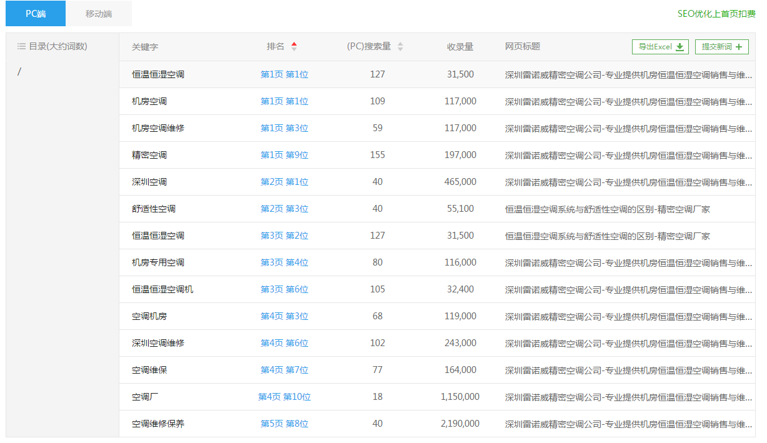Switch to the 移动端 tab
The image size is (767, 443).
pos(99,14)
